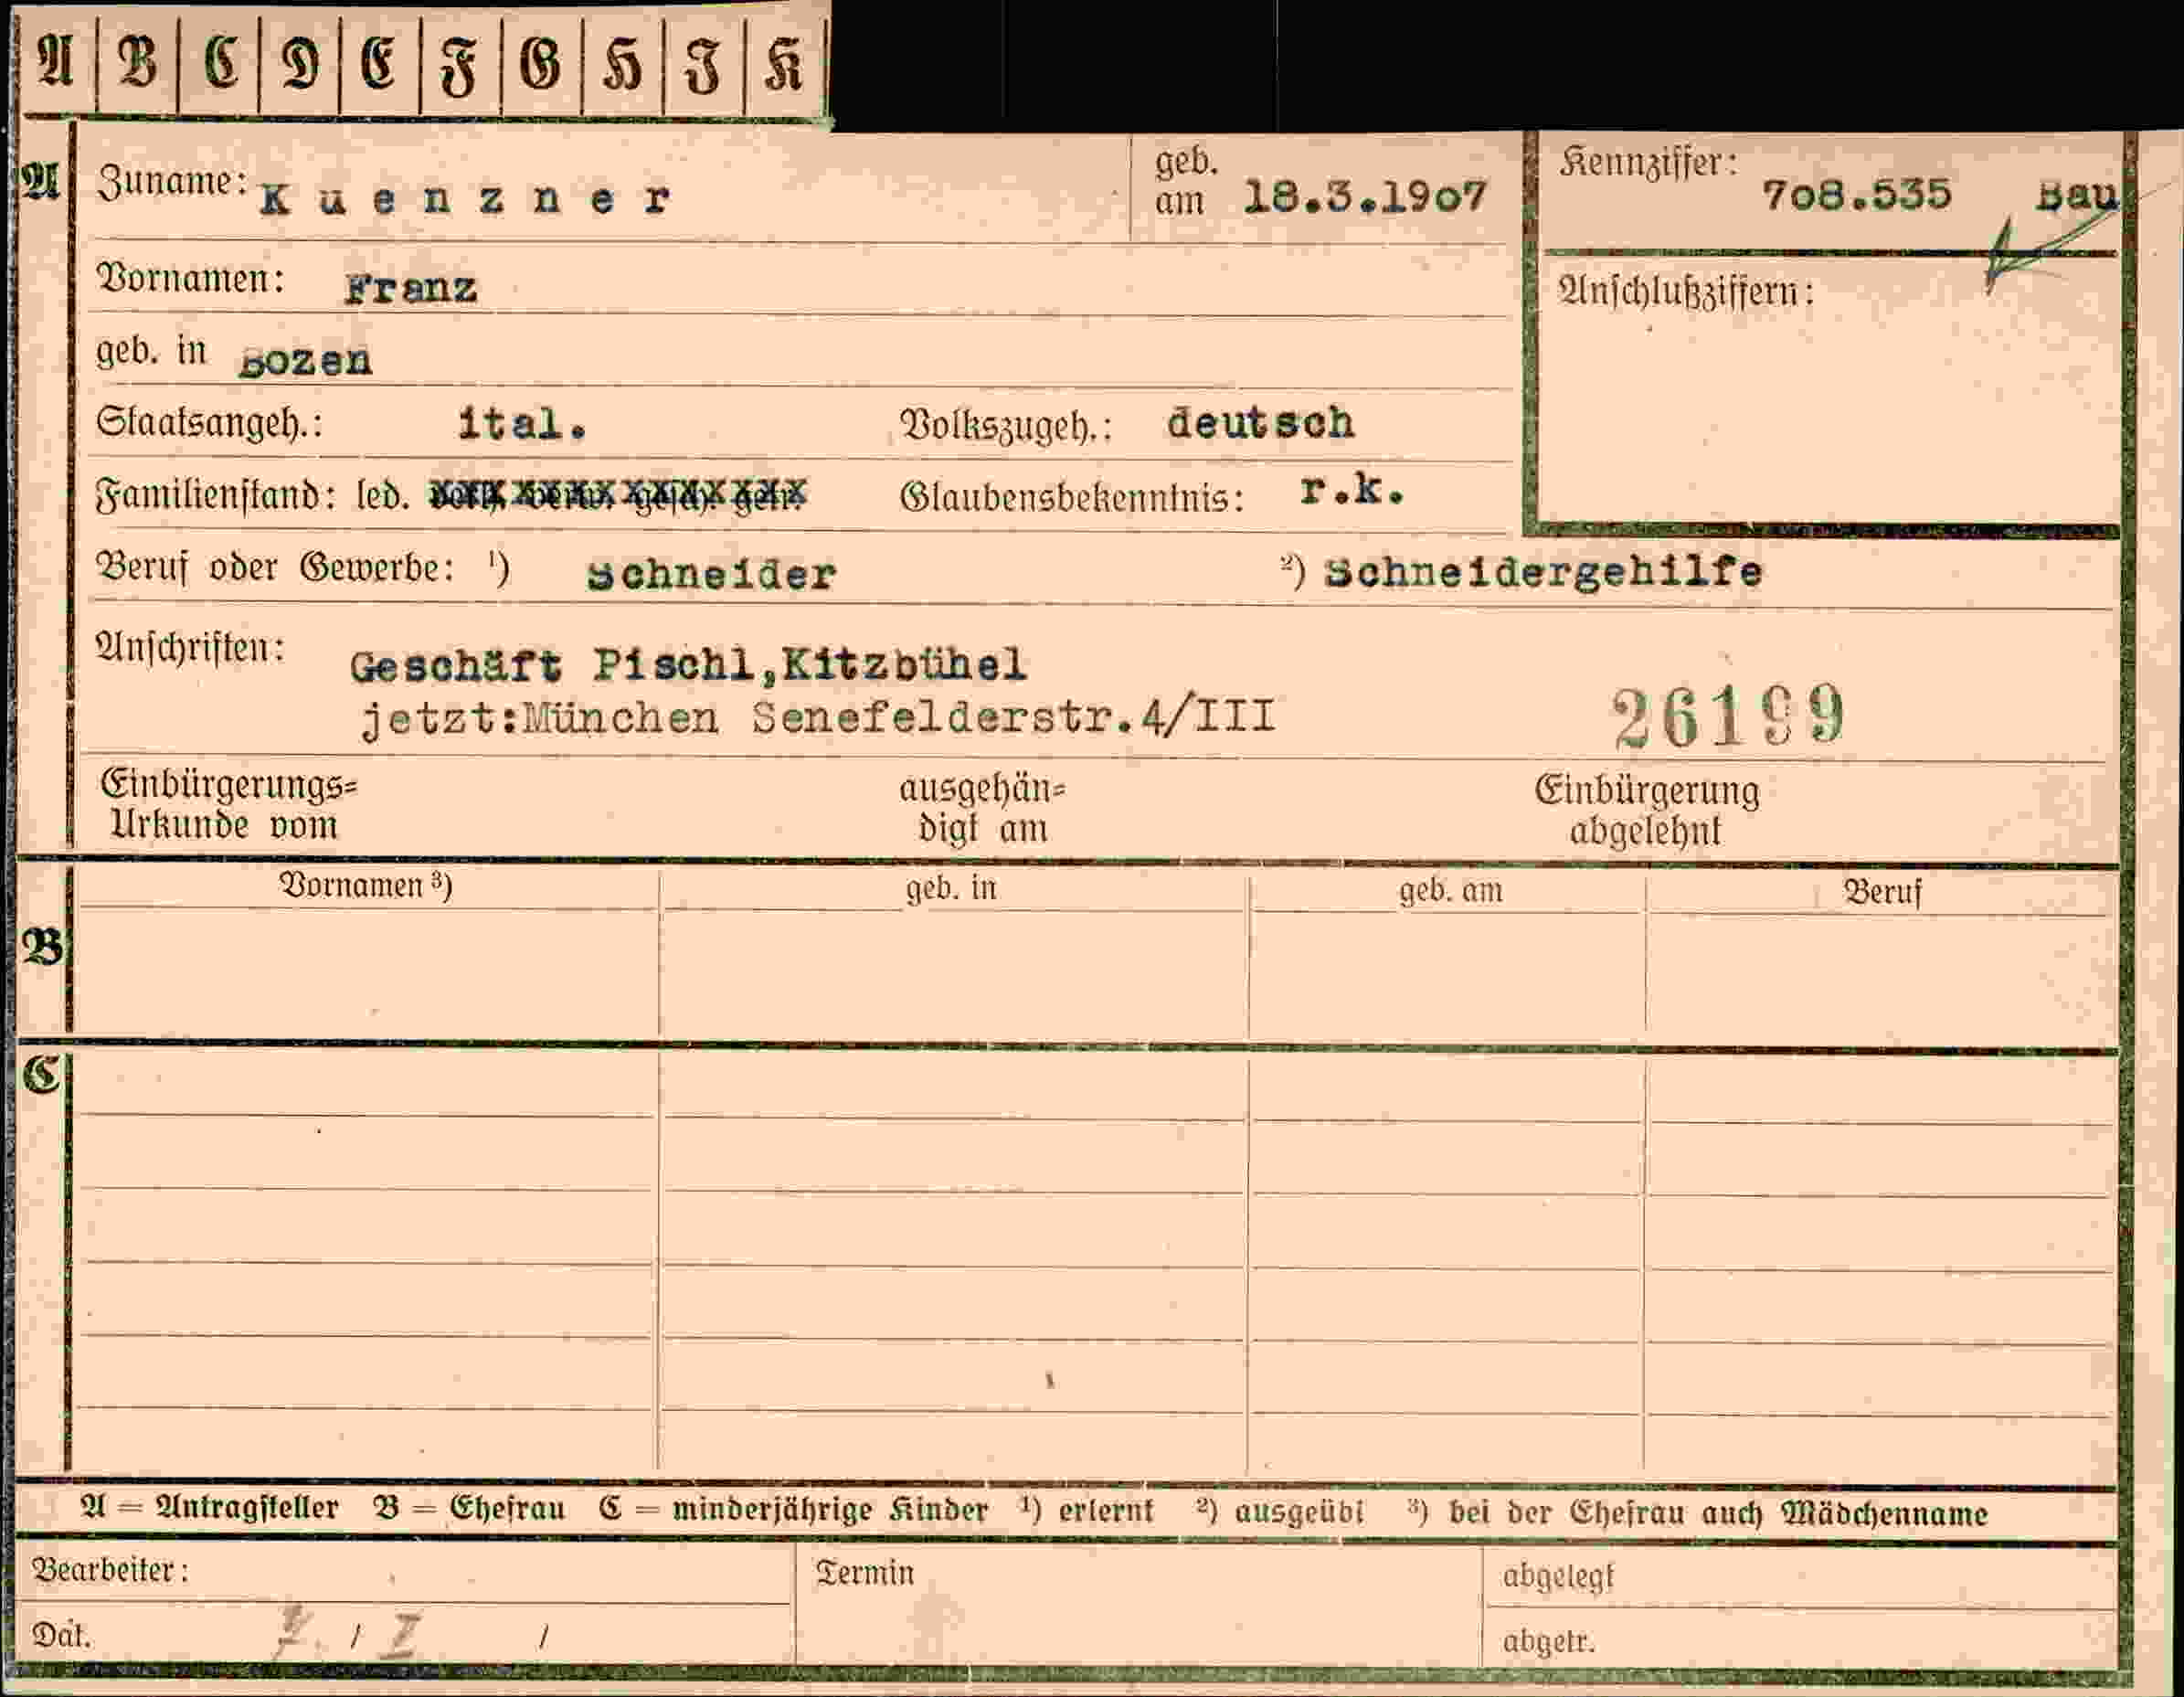The image size is (2184, 1697).
Task: Click the crossed-out marital status text
Action: pyautogui.click(x=617, y=494)
